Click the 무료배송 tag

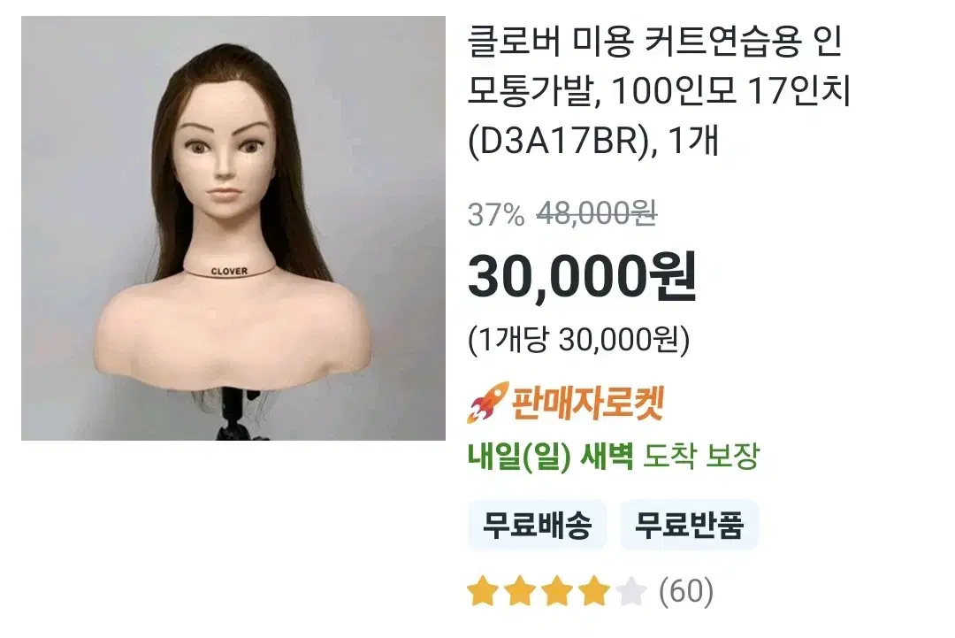(x=537, y=525)
